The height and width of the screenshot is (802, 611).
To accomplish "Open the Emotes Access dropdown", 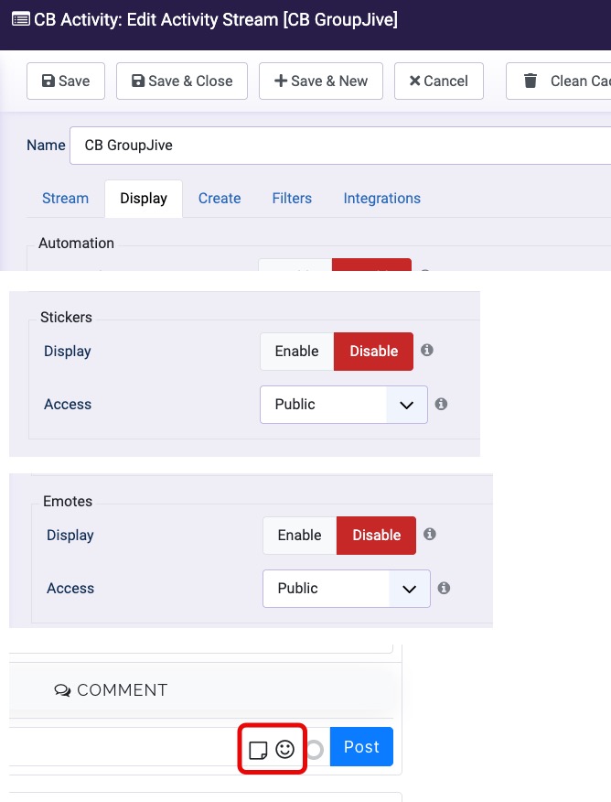I will click(346, 589).
